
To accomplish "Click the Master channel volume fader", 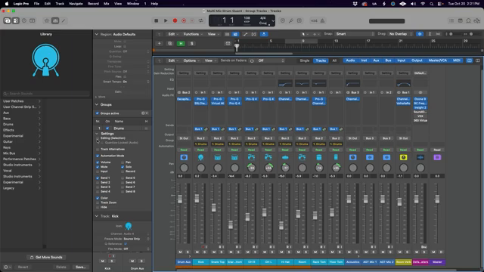I will (x=437, y=199).
